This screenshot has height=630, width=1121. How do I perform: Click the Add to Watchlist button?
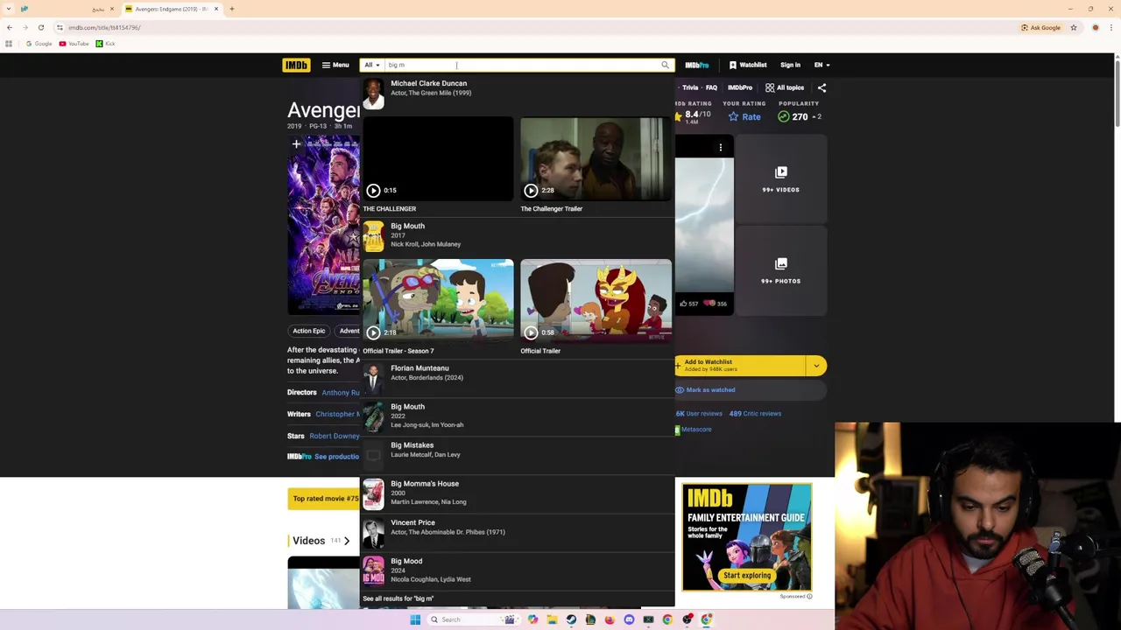[739, 366]
